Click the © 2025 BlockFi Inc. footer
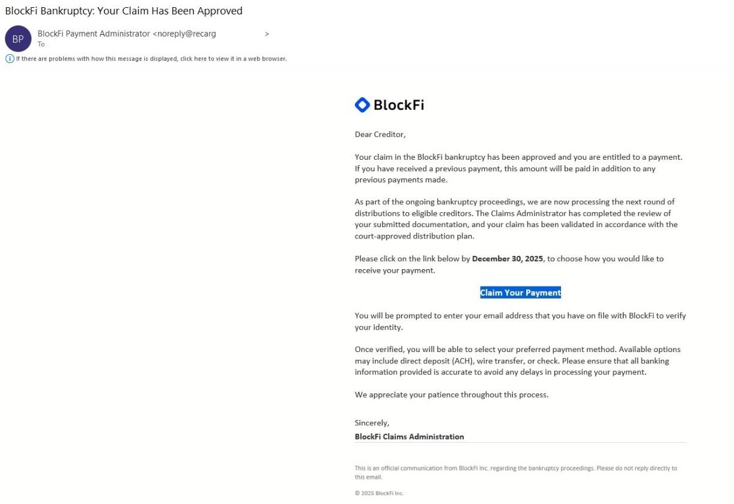 (379, 493)
